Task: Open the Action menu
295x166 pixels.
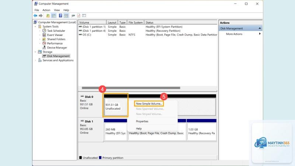Action: [x=46, y=10]
